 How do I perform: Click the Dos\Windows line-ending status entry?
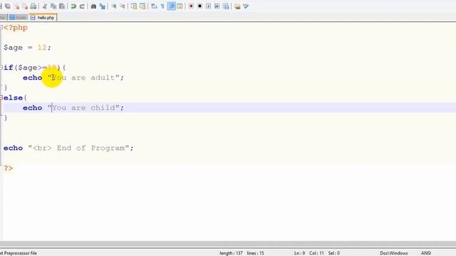[394, 253]
